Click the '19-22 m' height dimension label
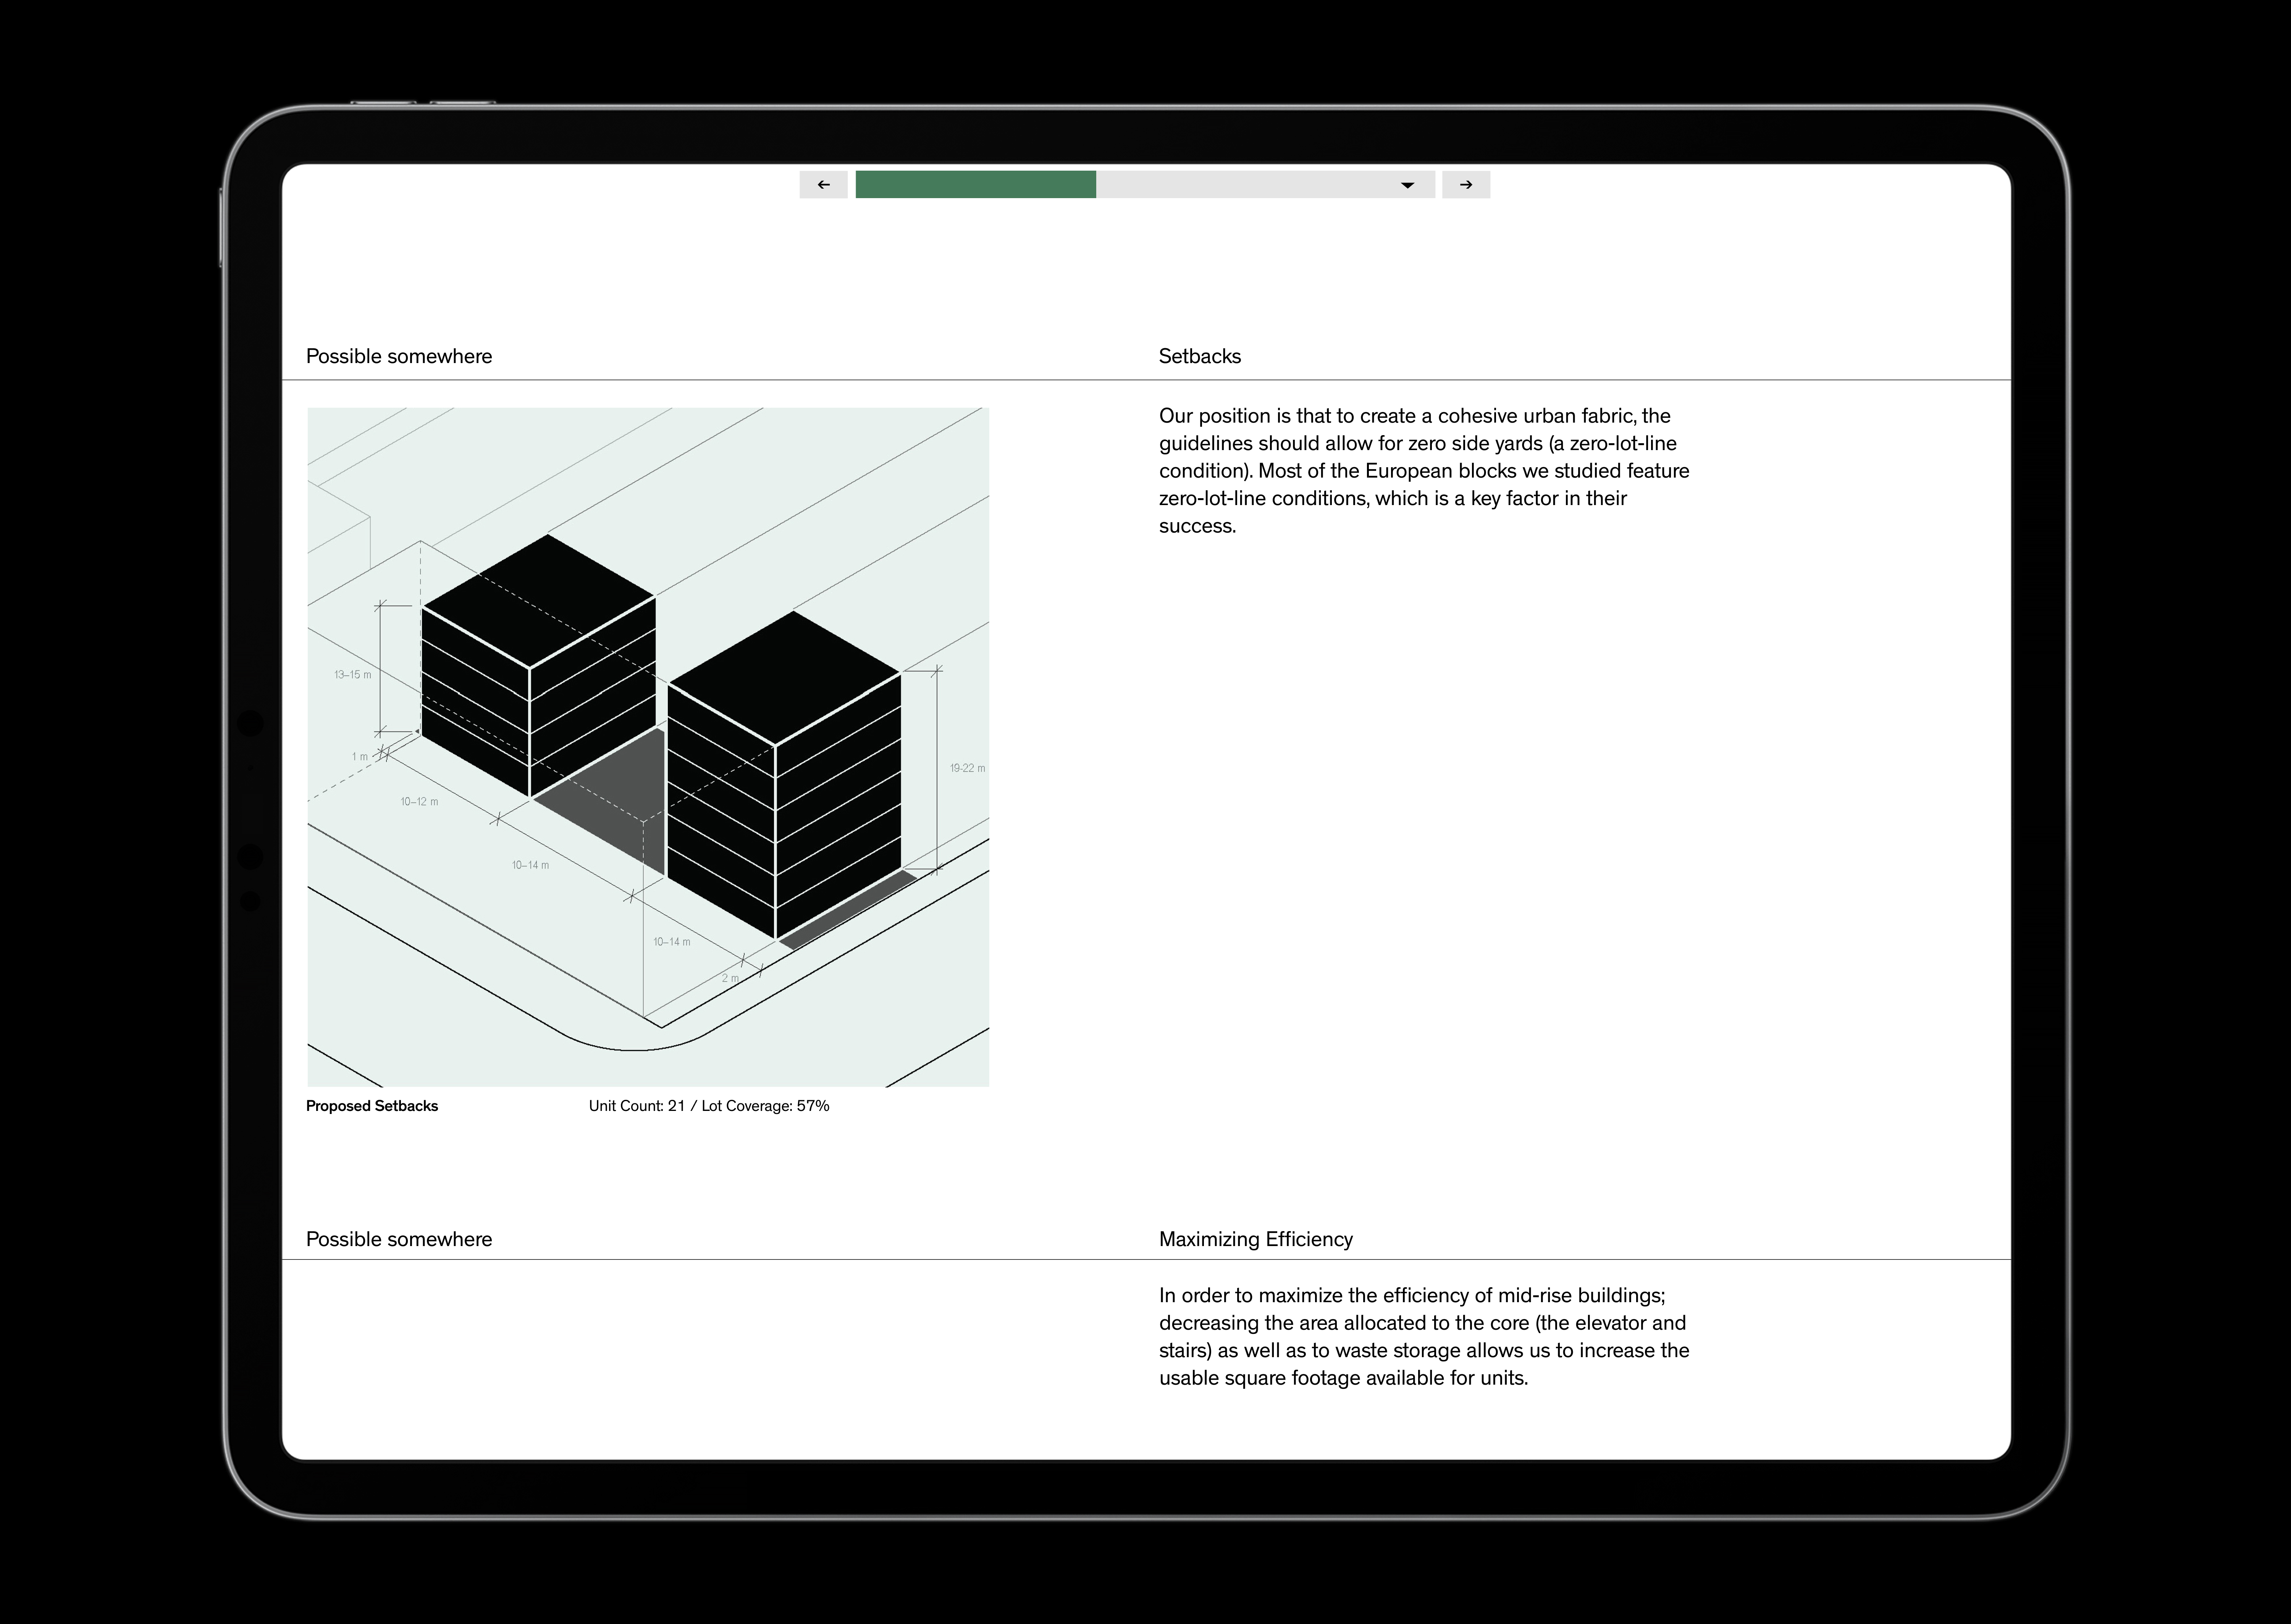This screenshot has height=1624, width=2291. [967, 768]
